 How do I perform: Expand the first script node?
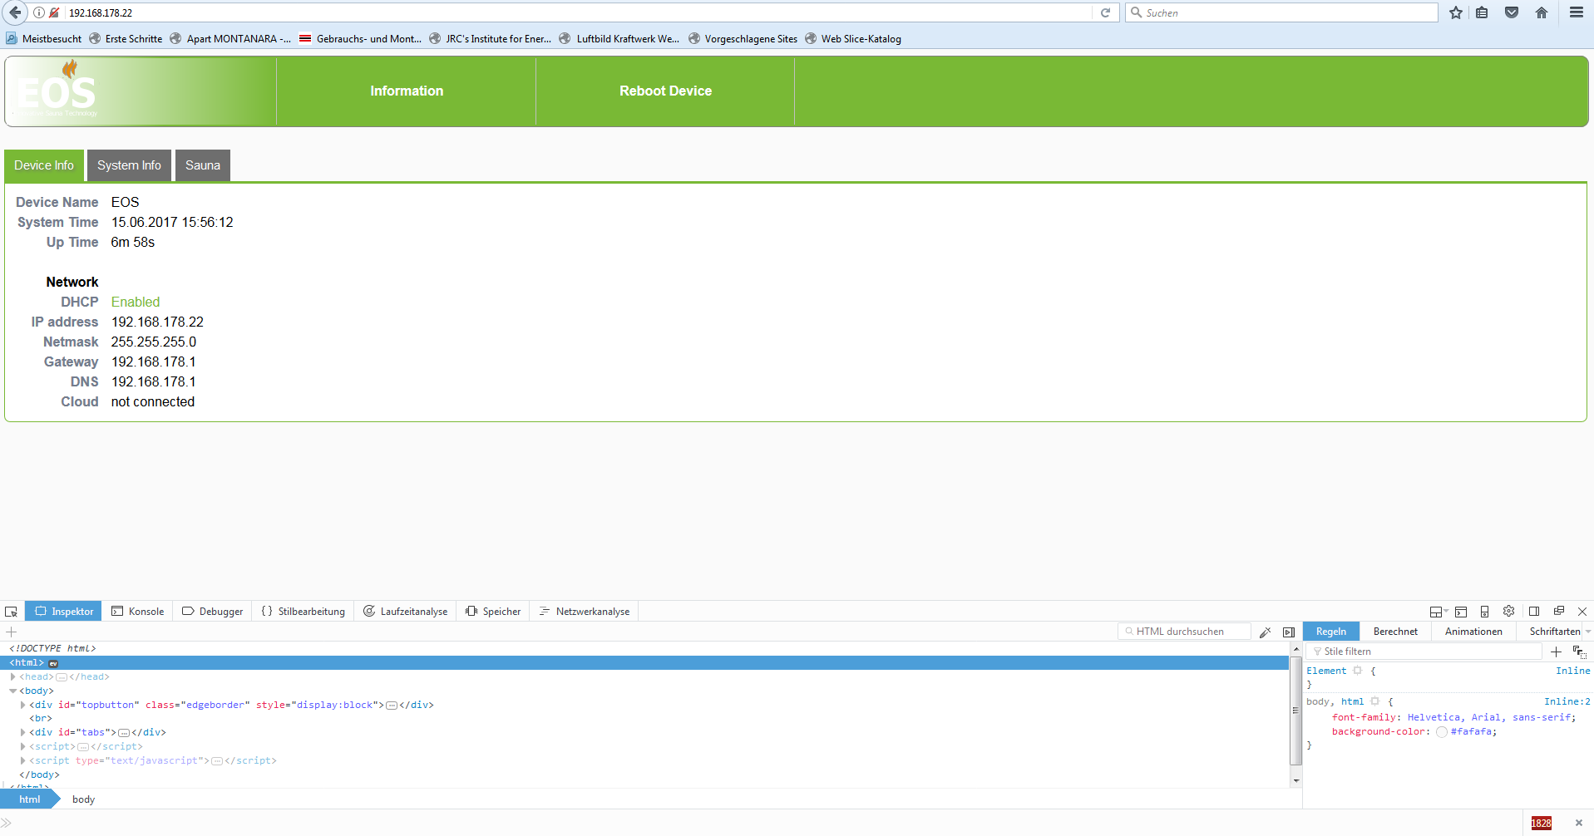click(x=23, y=746)
